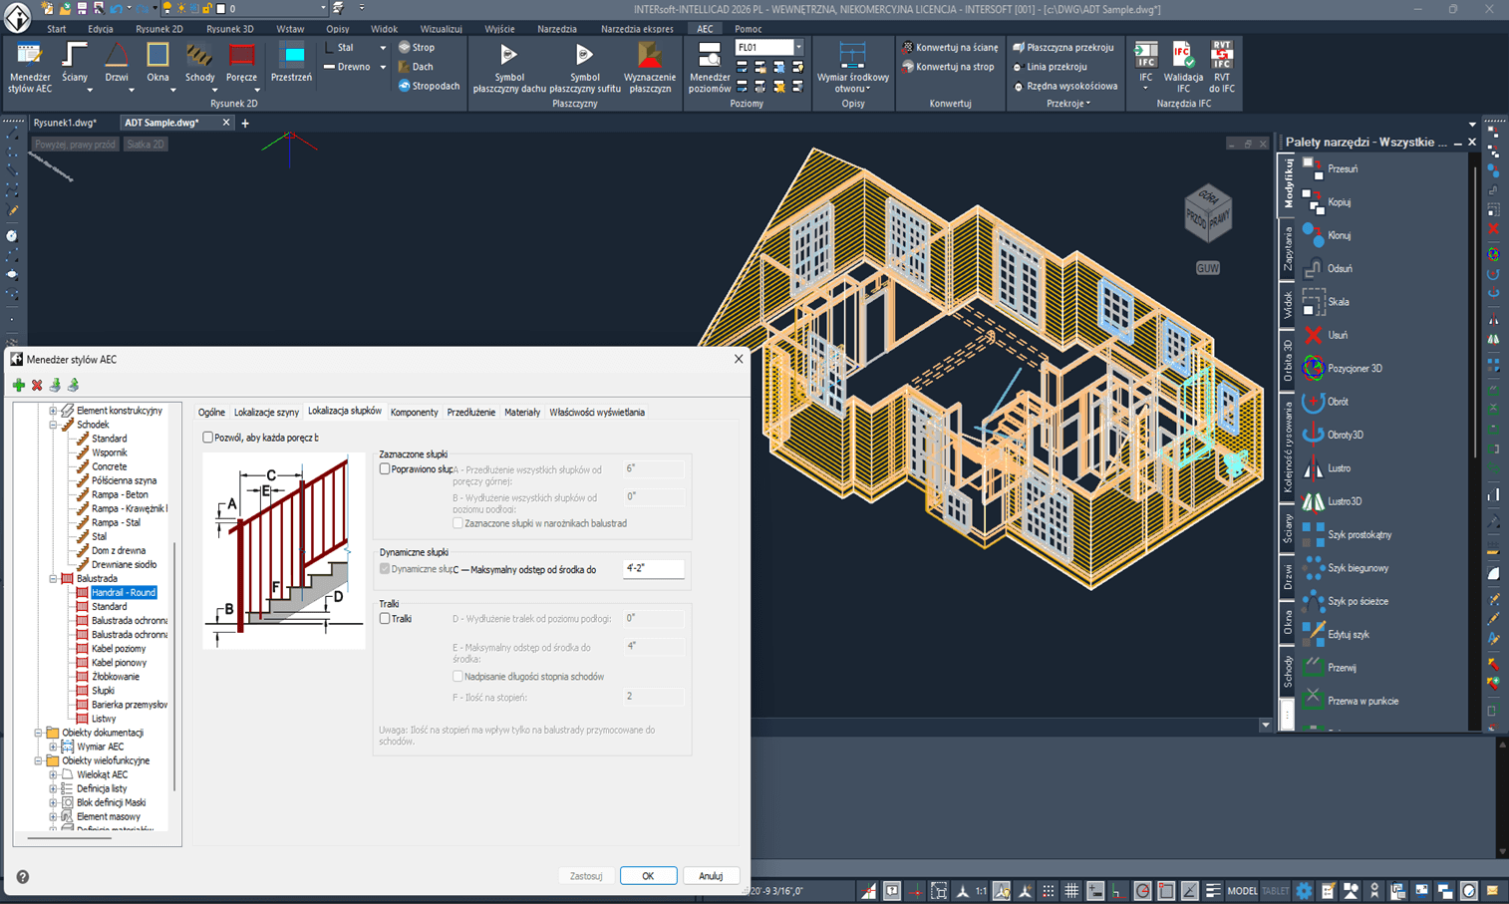Click the Zastosuj button
The width and height of the screenshot is (1509, 904).
tap(586, 875)
